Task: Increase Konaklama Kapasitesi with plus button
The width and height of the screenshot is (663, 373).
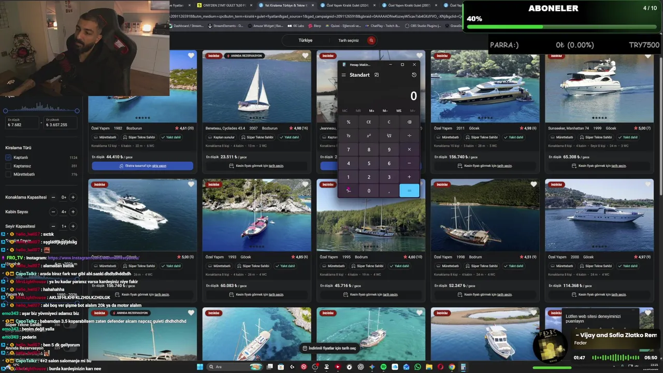Action: [73, 197]
